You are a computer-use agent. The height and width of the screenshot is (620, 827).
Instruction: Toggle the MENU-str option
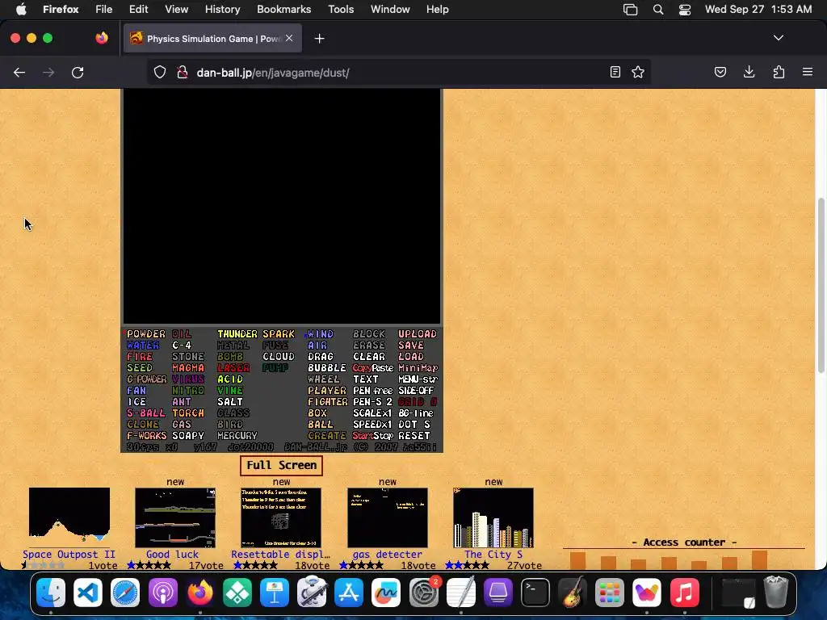(x=418, y=379)
